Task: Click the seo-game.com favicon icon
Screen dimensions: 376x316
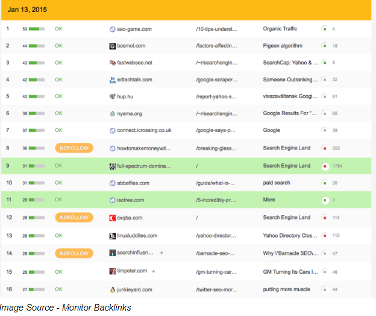Action: [x=112, y=30]
